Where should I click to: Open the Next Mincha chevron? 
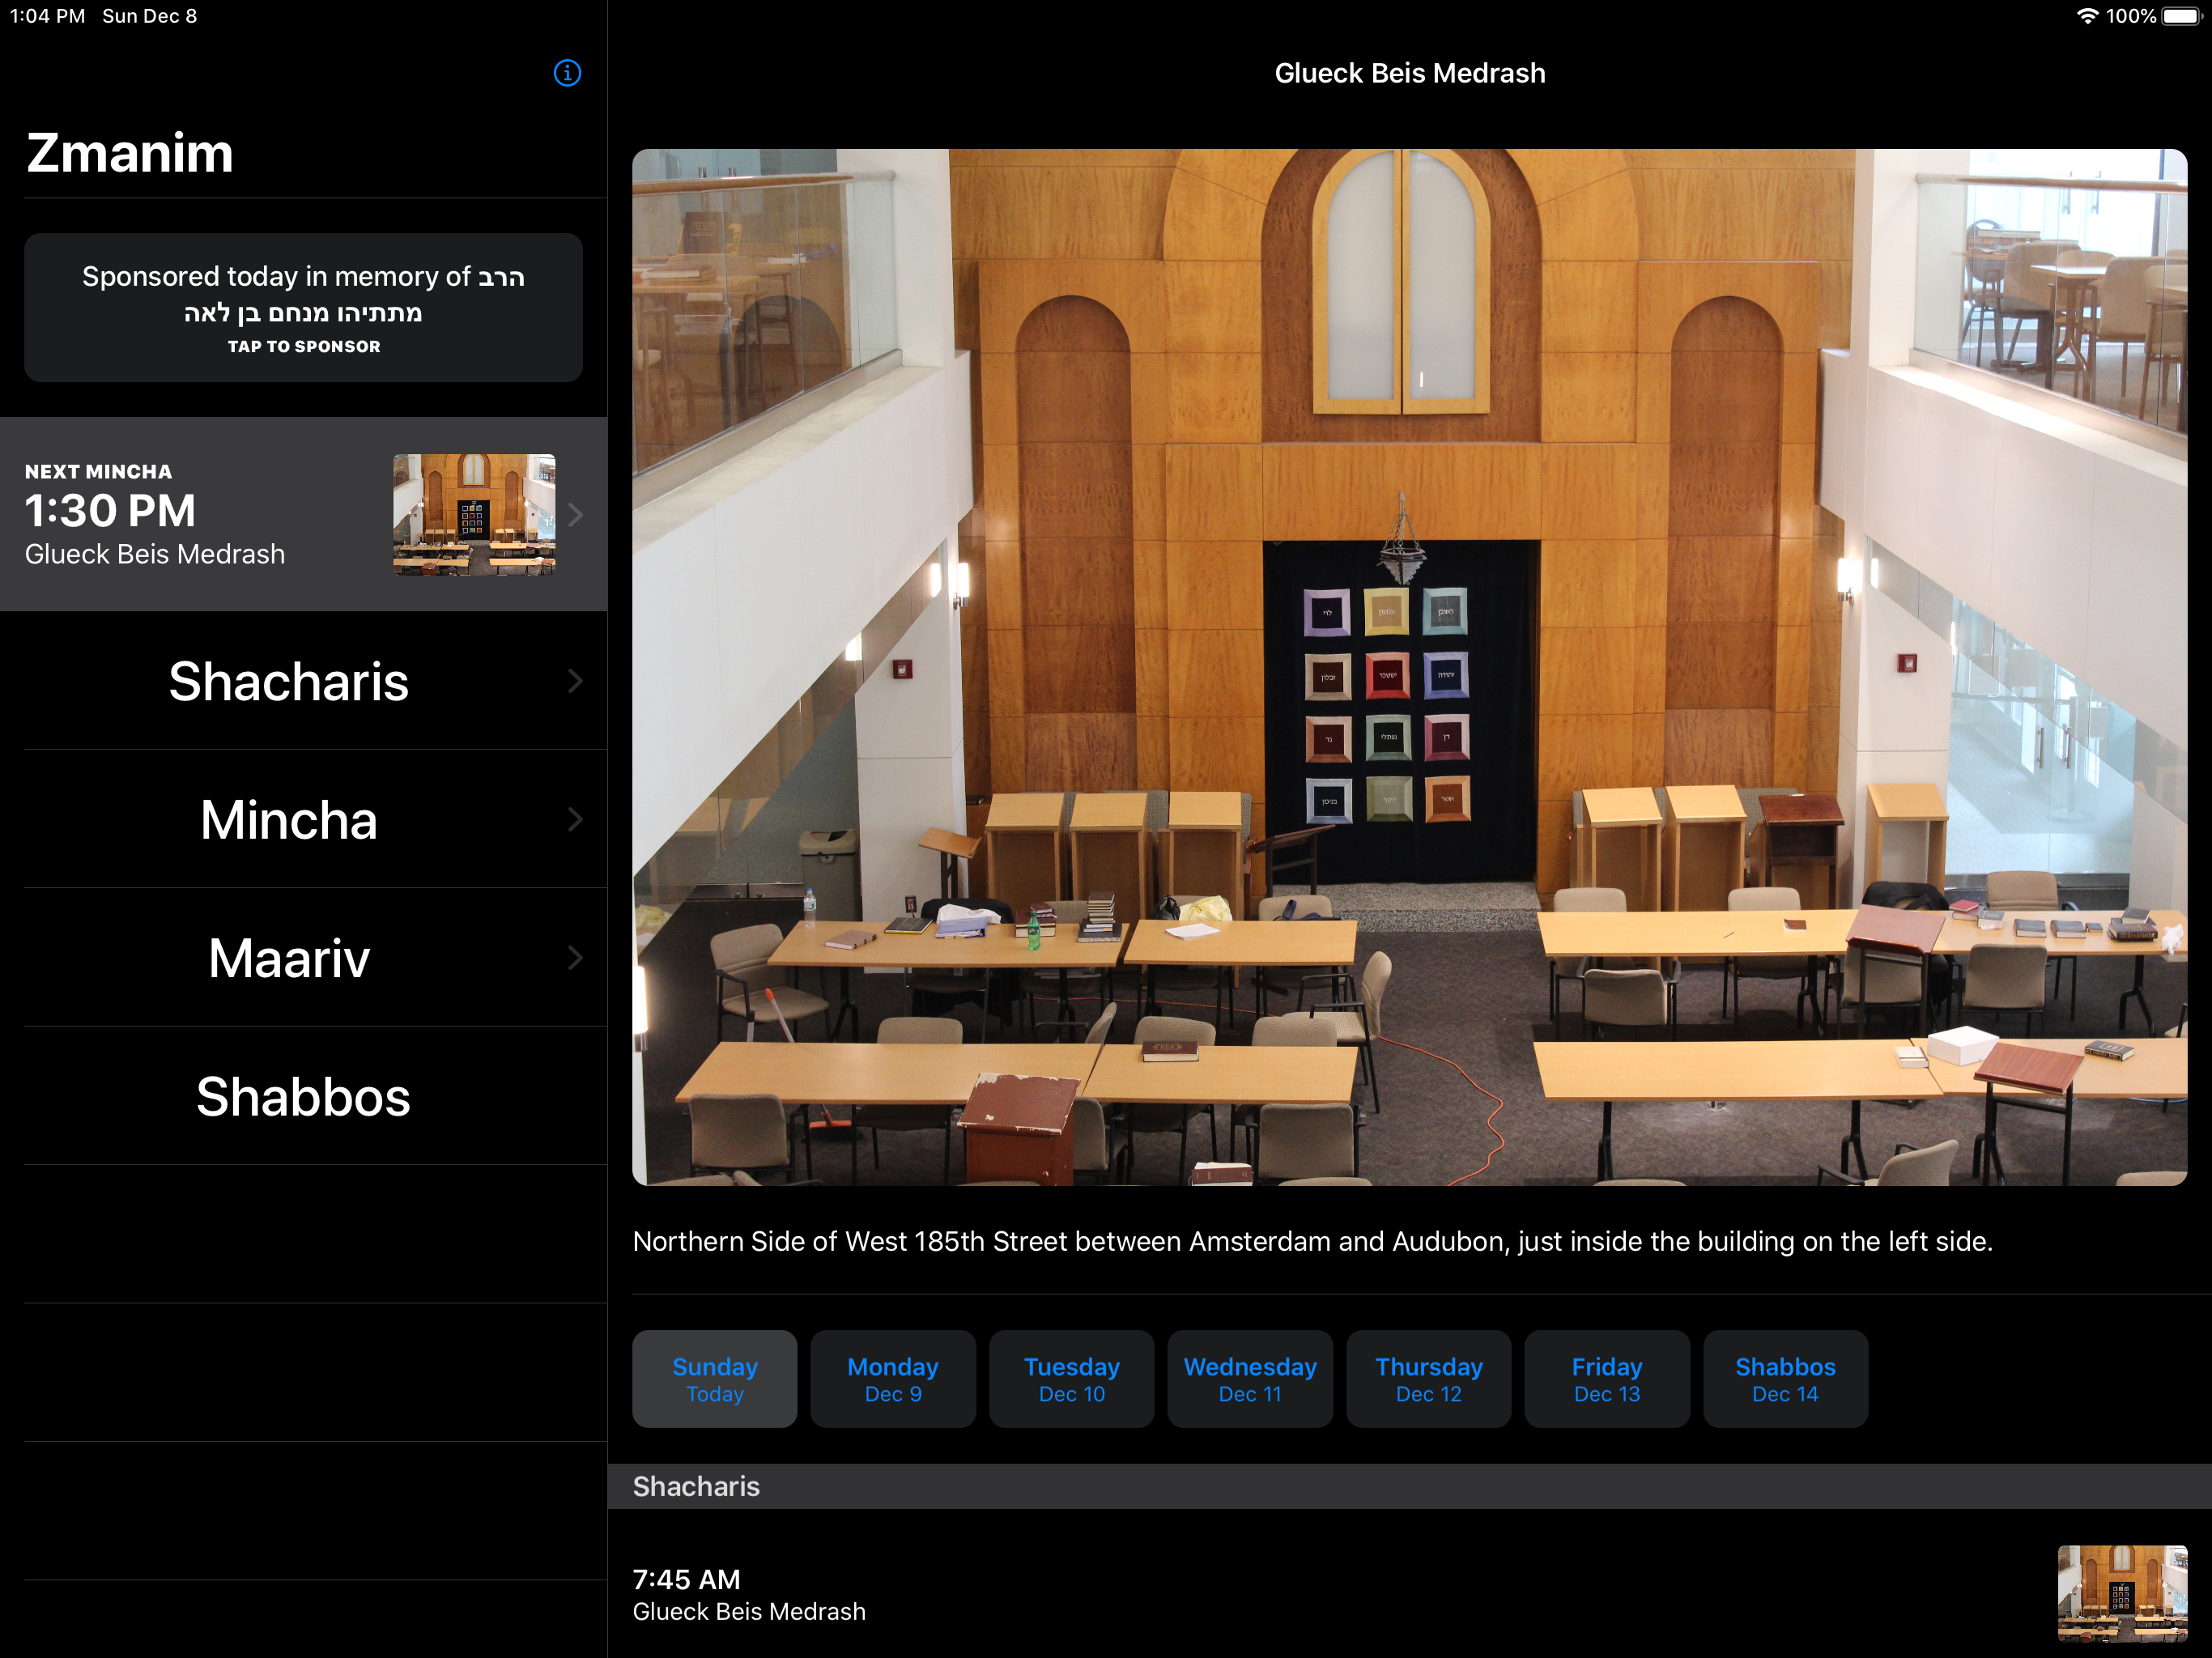575,514
